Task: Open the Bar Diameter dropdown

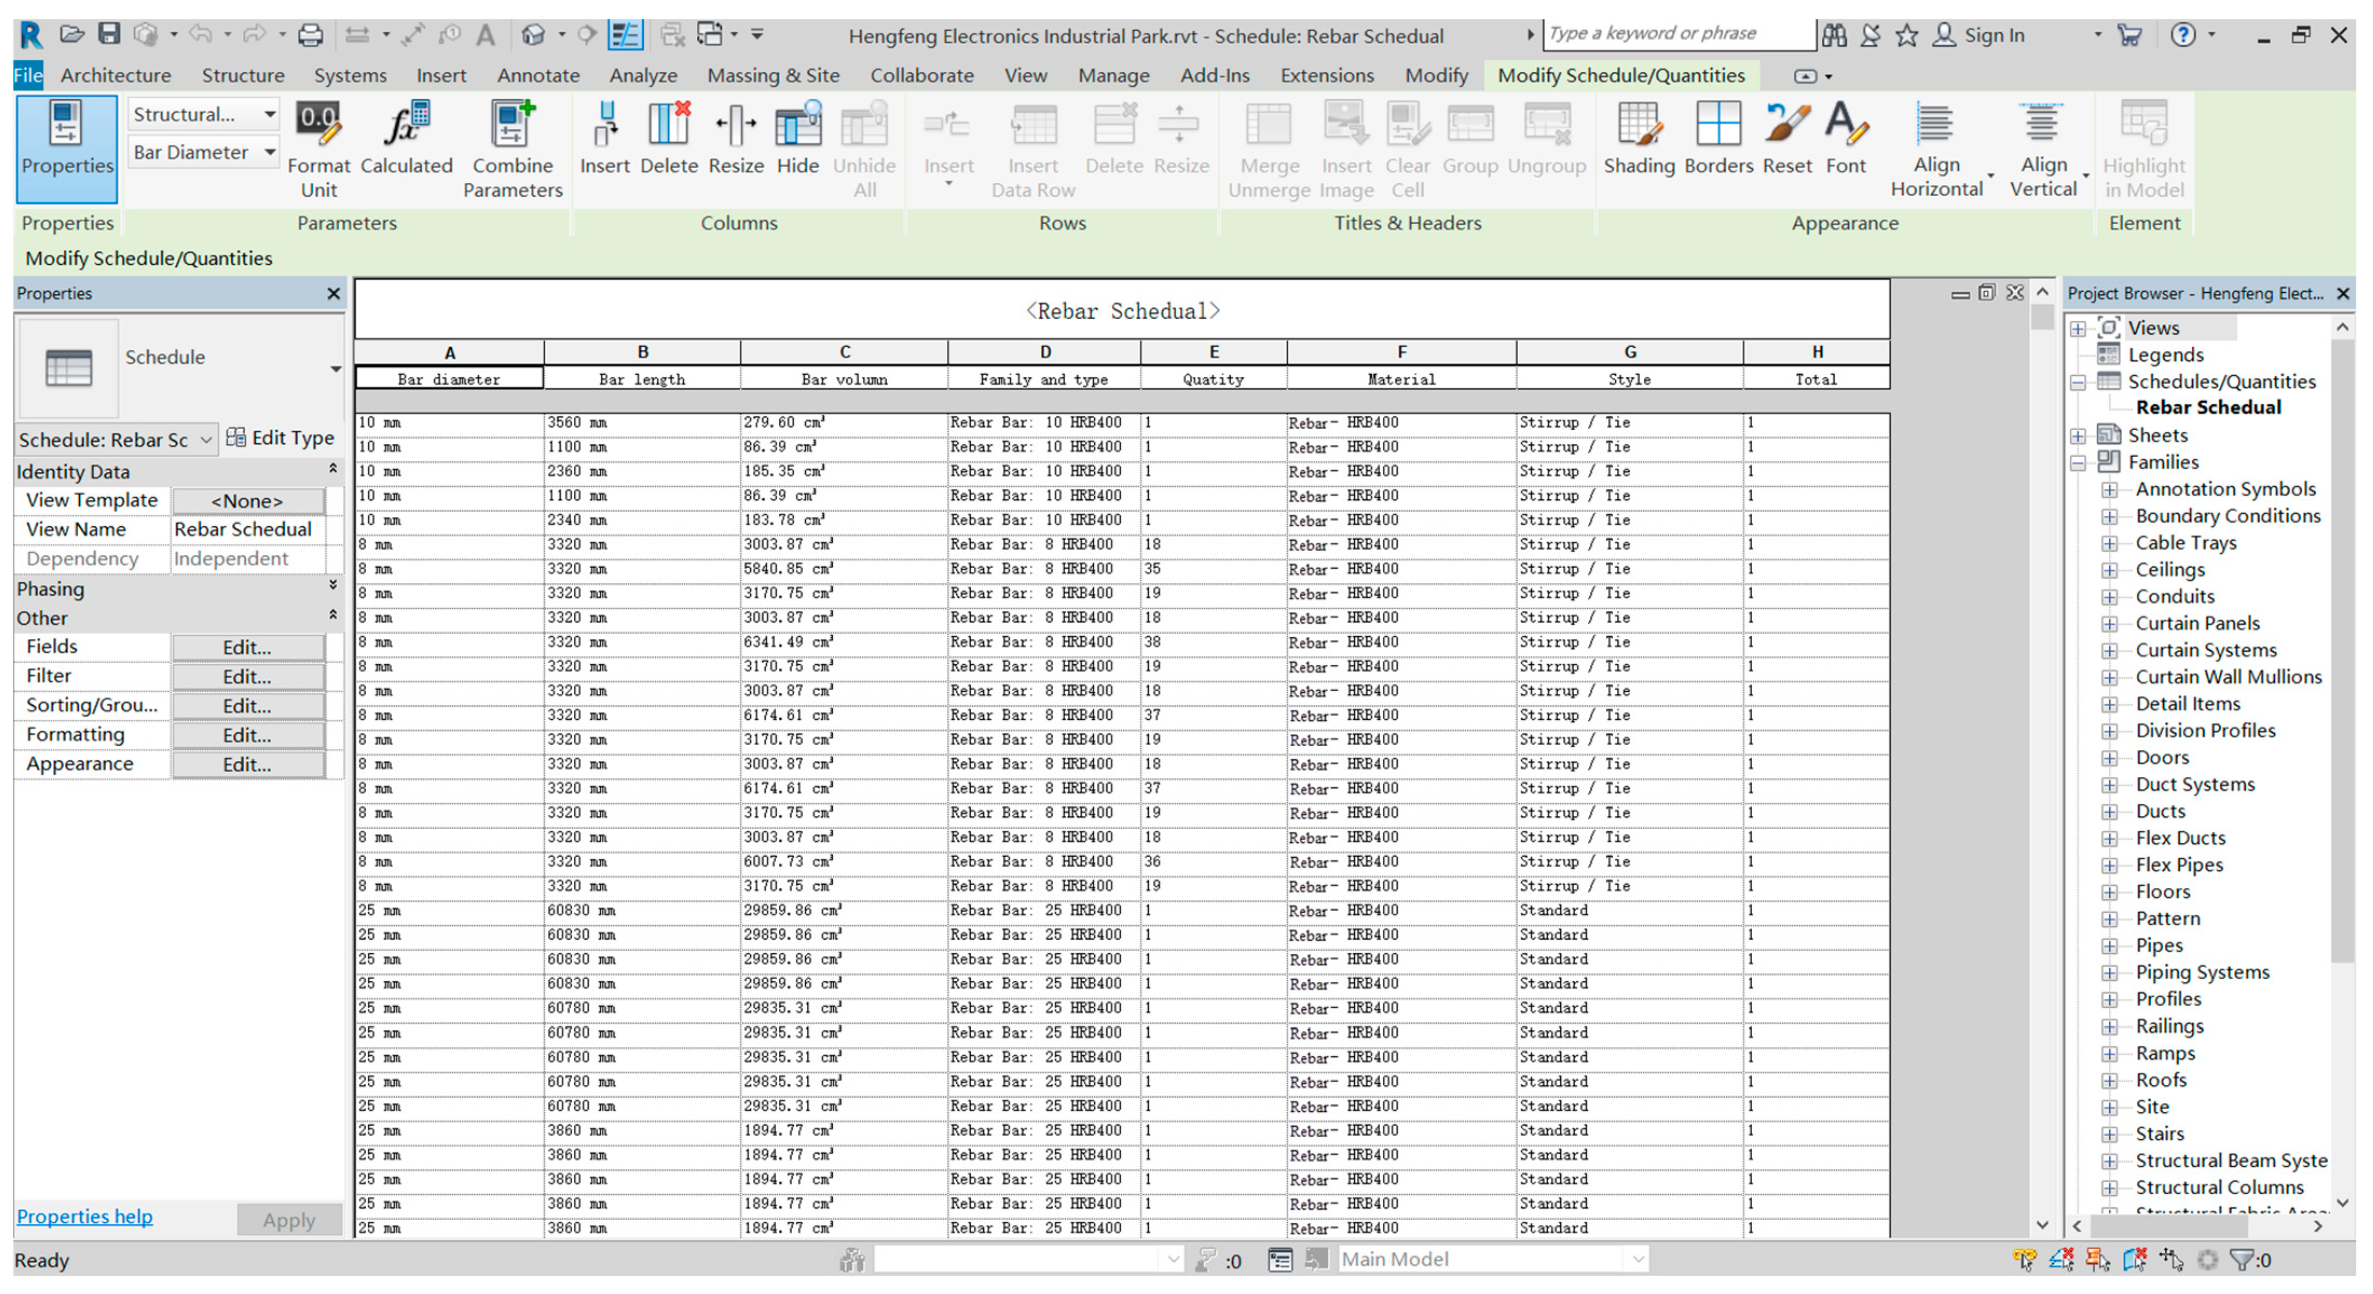Action: coord(270,152)
